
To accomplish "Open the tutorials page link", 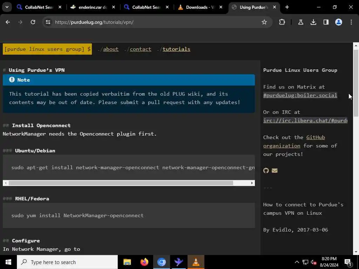I will point(176,49).
